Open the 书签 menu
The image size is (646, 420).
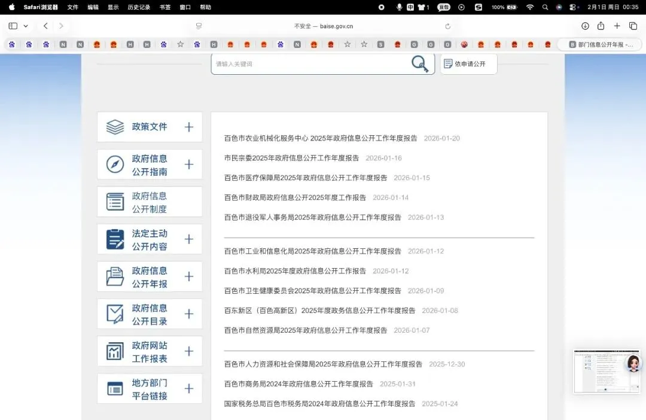click(165, 7)
